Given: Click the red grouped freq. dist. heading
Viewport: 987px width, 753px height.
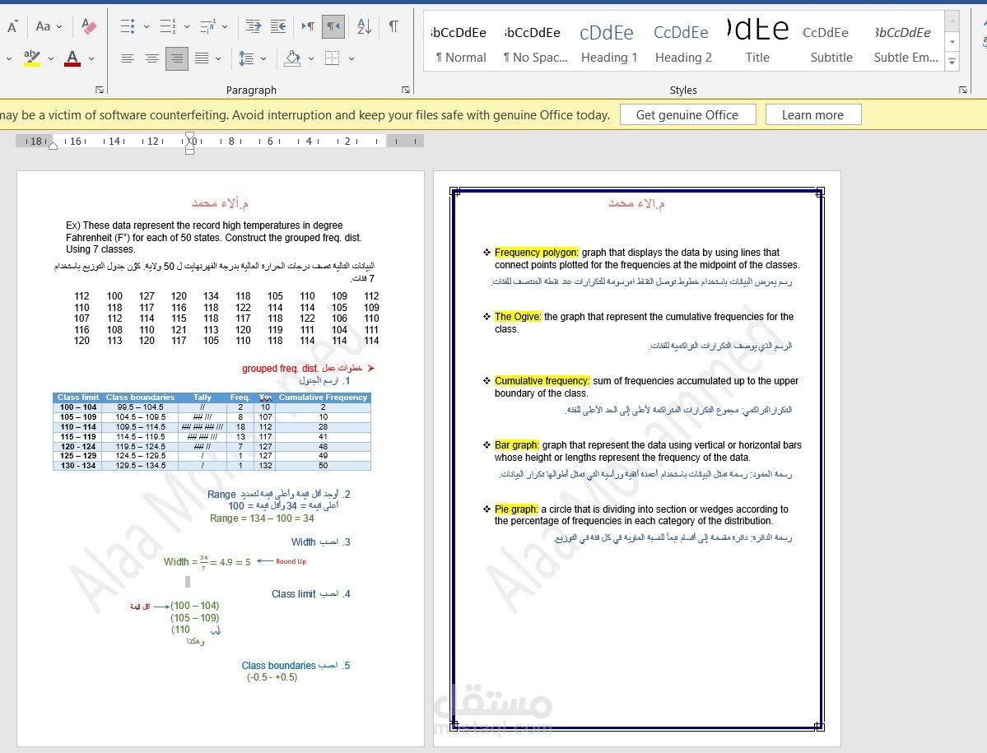Looking at the screenshot, I should pyautogui.click(x=280, y=369).
